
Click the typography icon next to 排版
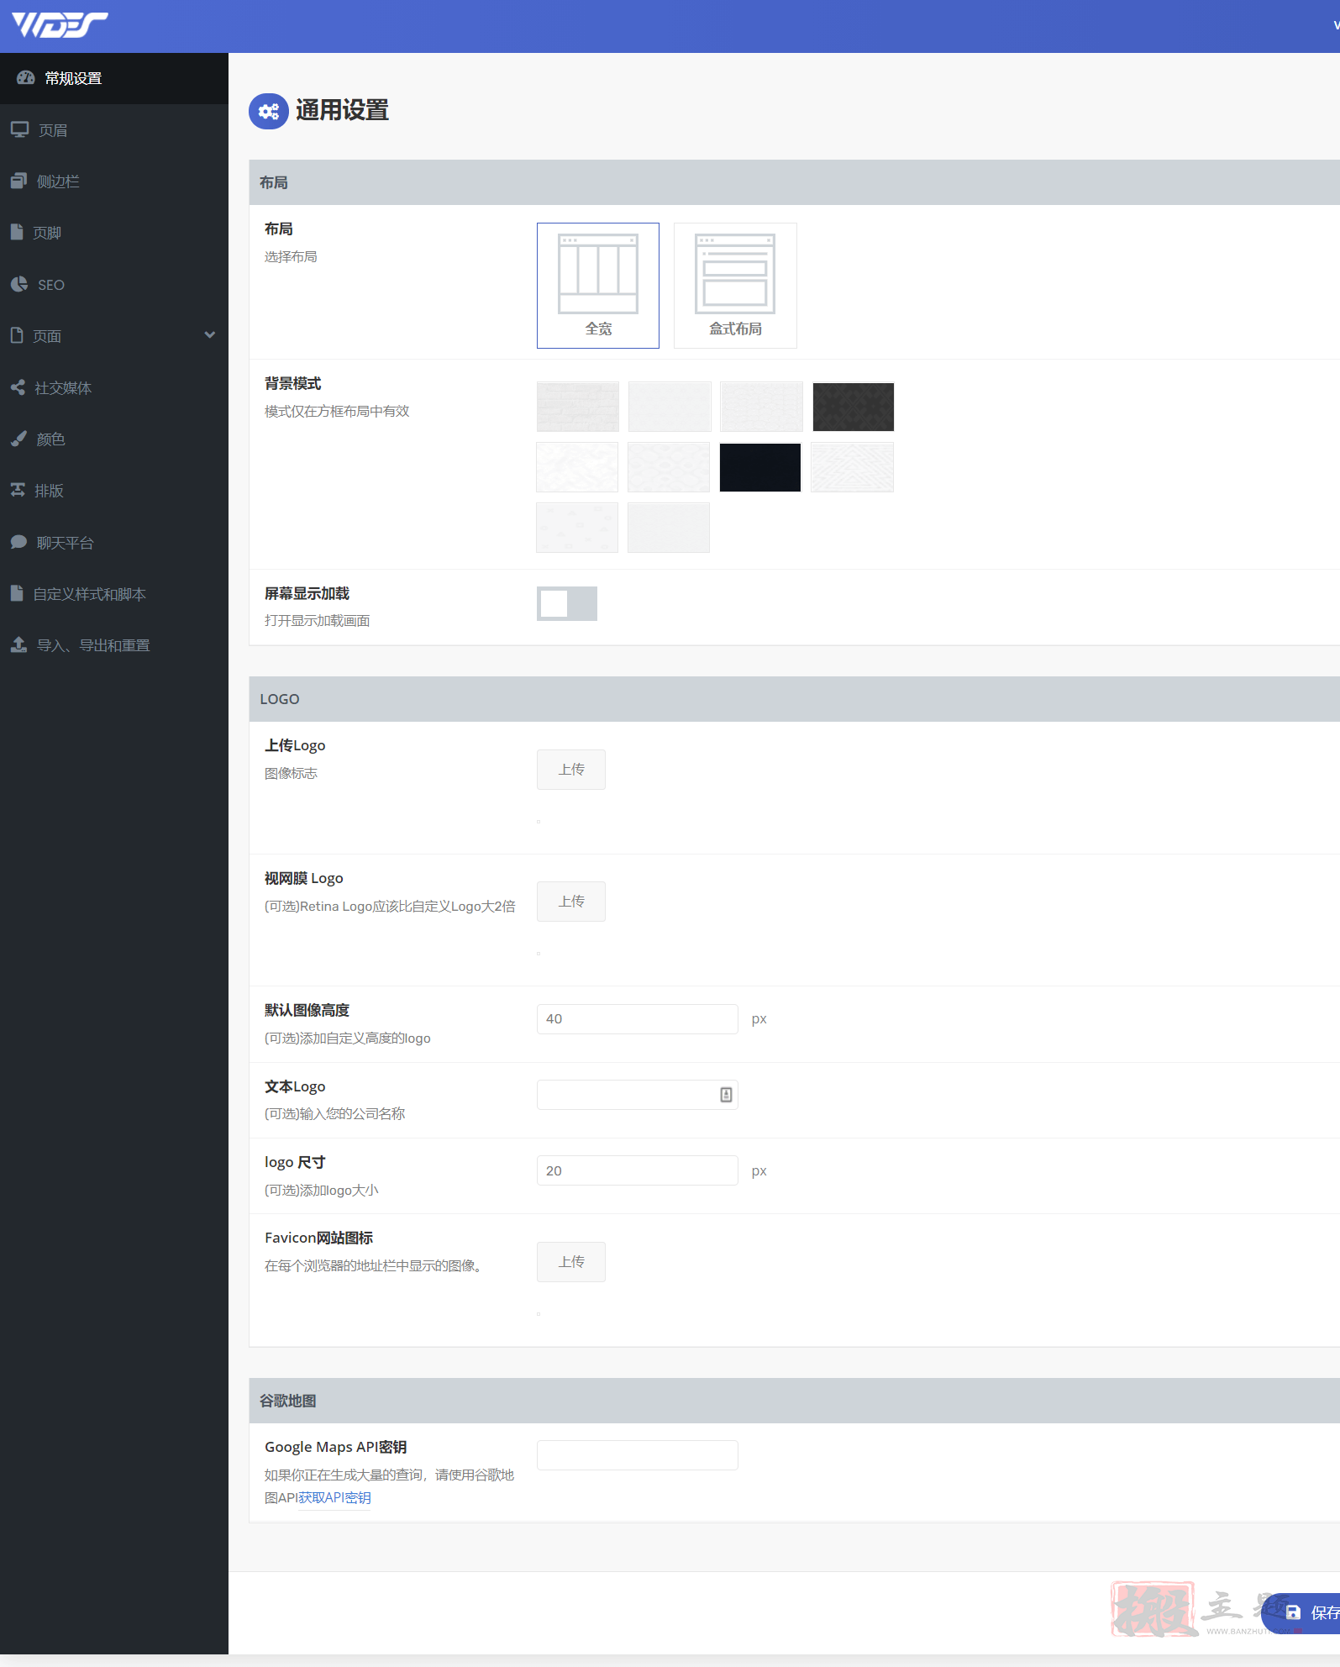pyautogui.click(x=18, y=490)
